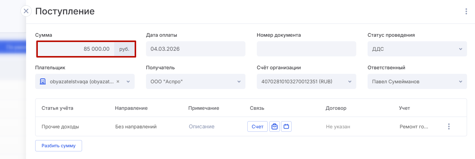Click the Счет link button
This screenshot has height=159, width=475.
tap(258, 126)
